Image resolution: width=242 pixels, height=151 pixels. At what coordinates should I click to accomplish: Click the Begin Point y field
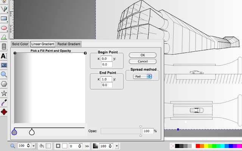(107, 65)
